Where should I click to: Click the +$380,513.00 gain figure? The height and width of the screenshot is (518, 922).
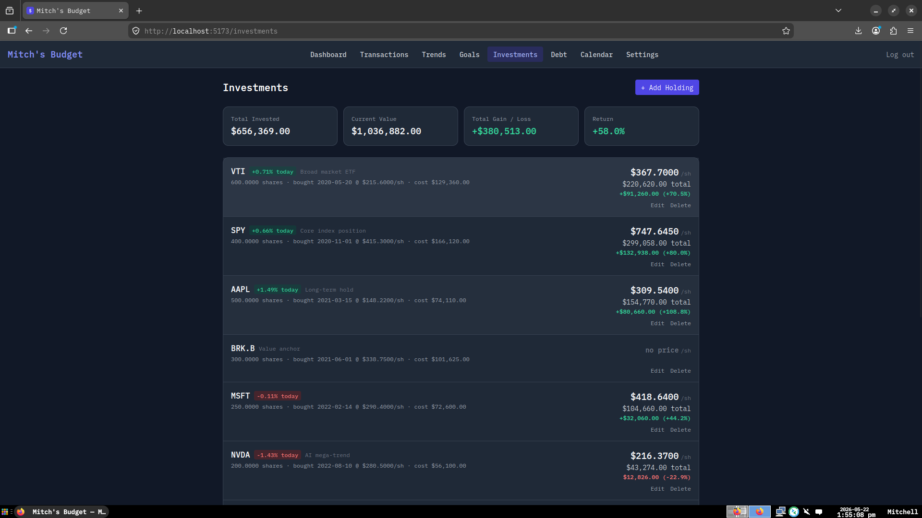click(x=504, y=131)
